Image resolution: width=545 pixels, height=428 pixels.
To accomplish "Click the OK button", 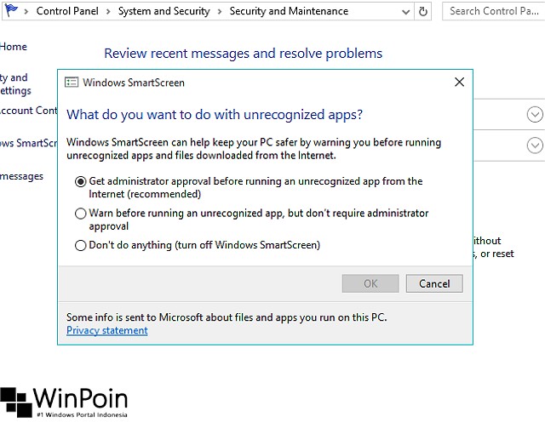I will coord(370,283).
